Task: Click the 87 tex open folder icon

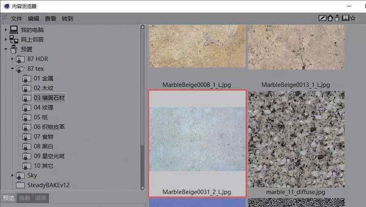Action: [x=20, y=69]
